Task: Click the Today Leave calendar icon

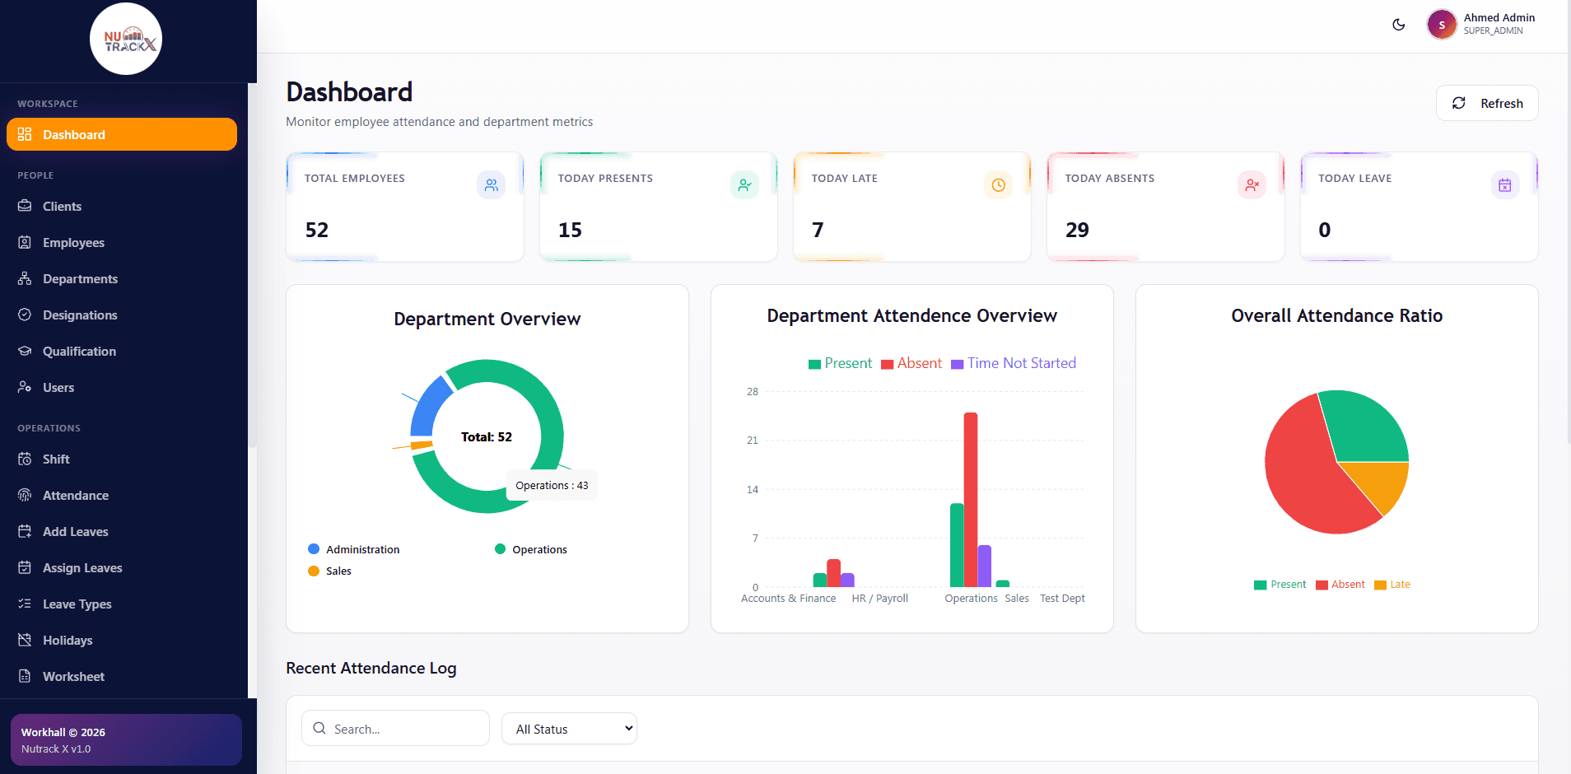Action: tap(1505, 184)
